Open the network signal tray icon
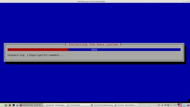This screenshot has height=107, width=190. (162, 105)
